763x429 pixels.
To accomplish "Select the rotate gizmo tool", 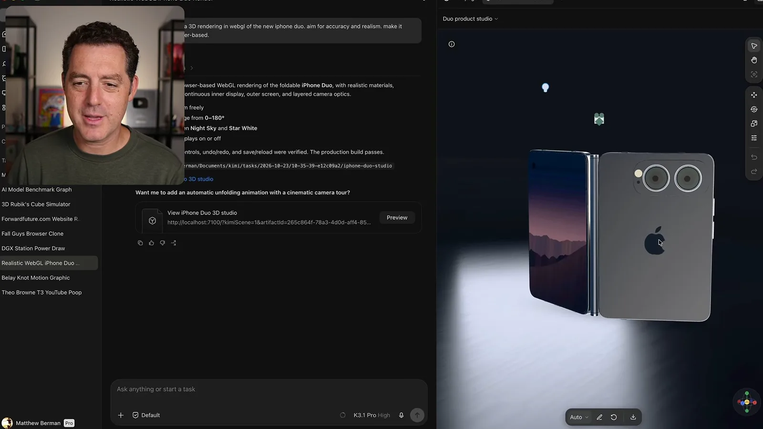I will tap(754, 109).
